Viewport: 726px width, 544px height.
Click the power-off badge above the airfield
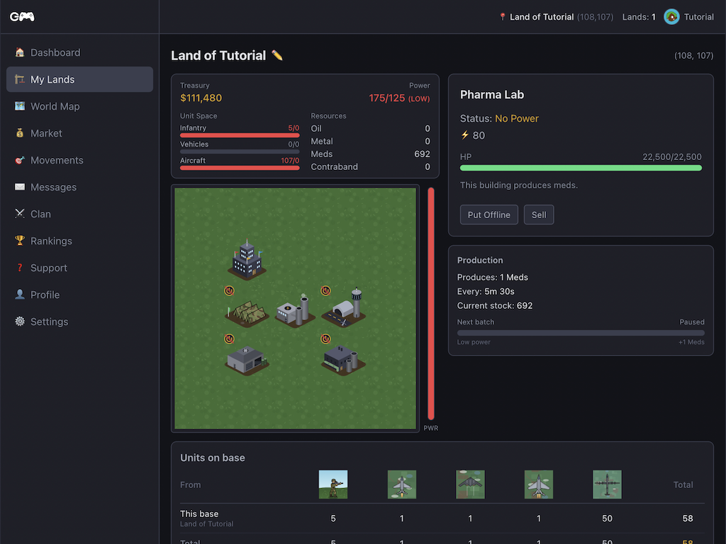(x=325, y=290)
